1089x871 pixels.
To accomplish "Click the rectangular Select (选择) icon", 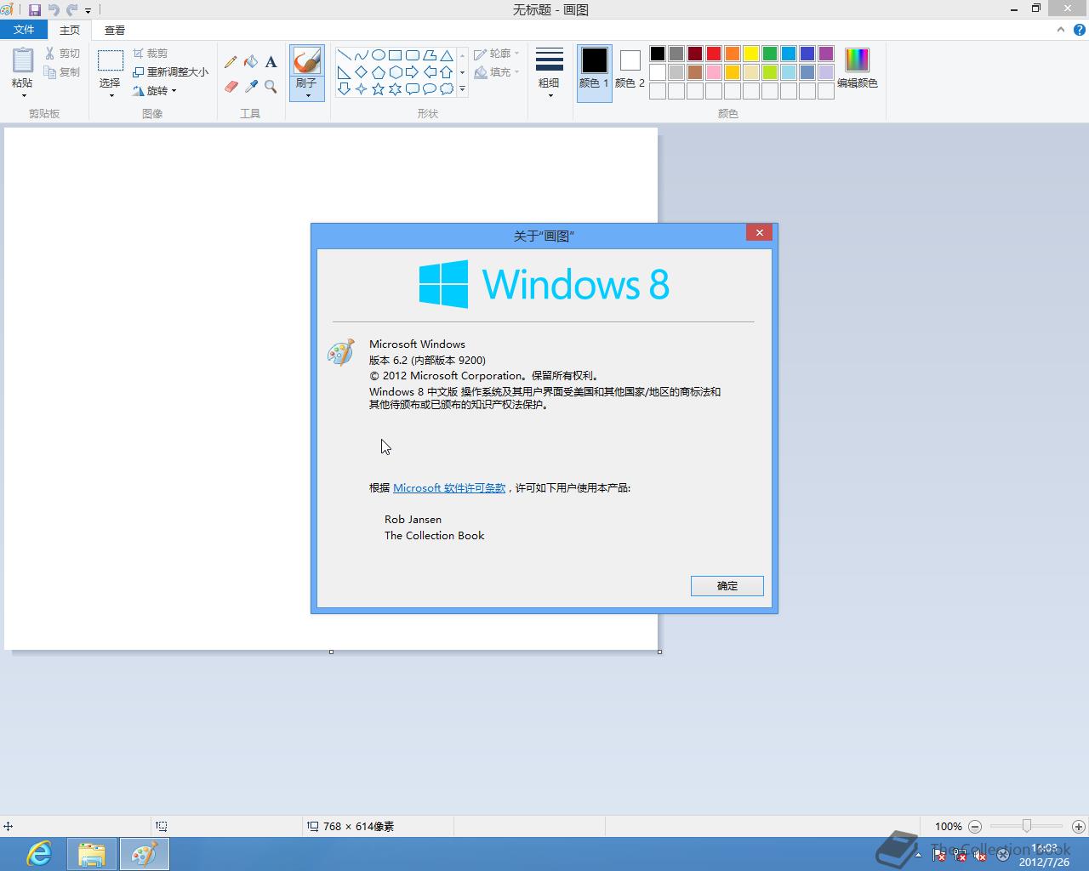I will (111, 60).
